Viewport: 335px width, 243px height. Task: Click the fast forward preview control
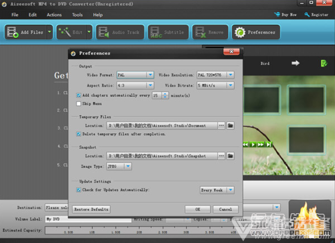(x=261, y=145)
